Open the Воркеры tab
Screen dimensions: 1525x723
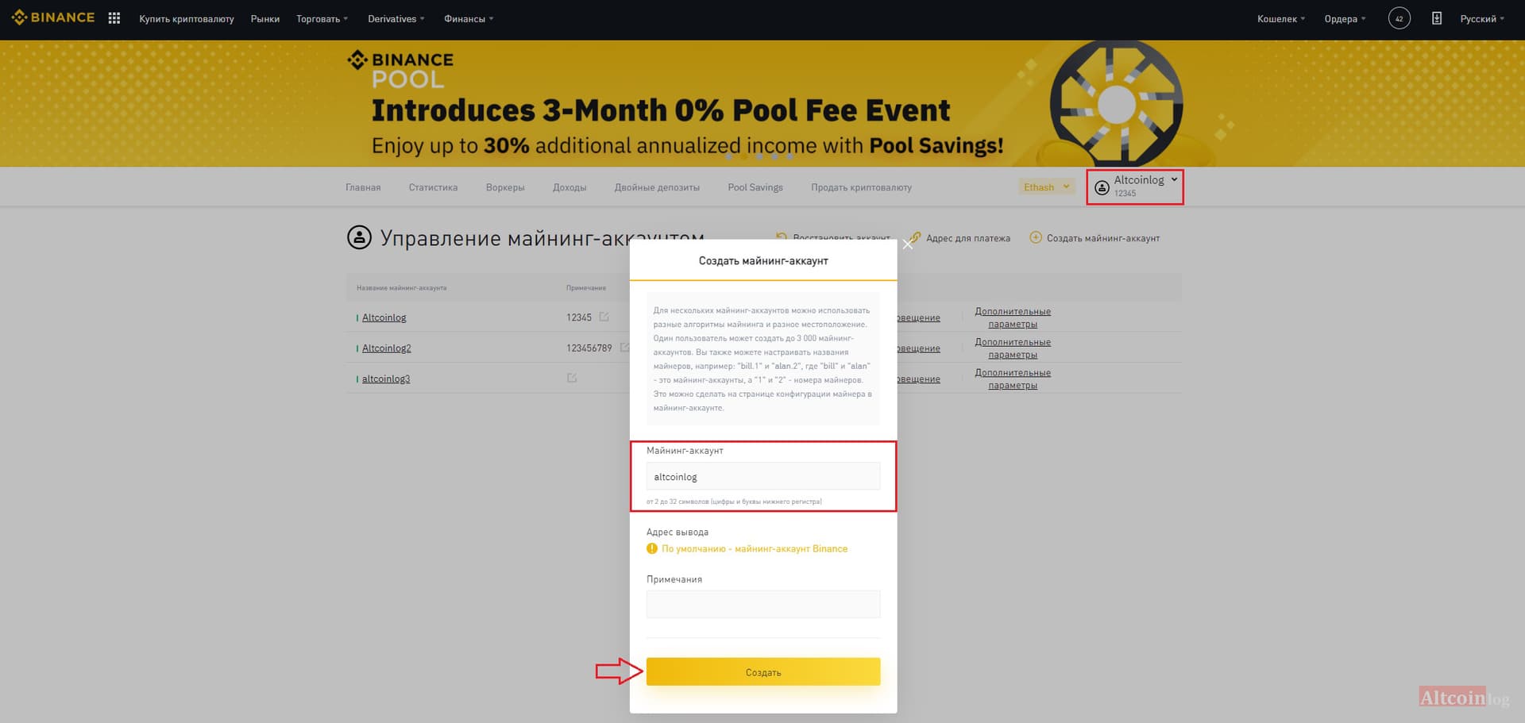click(x=505, y=187)
